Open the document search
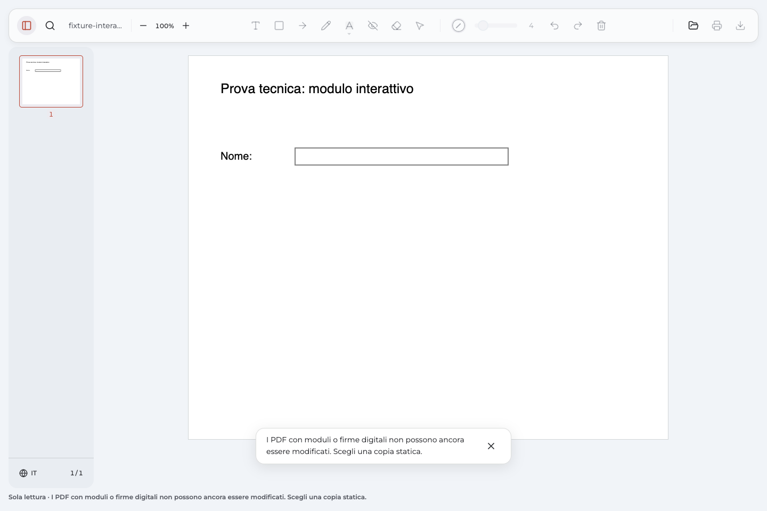 50,26
